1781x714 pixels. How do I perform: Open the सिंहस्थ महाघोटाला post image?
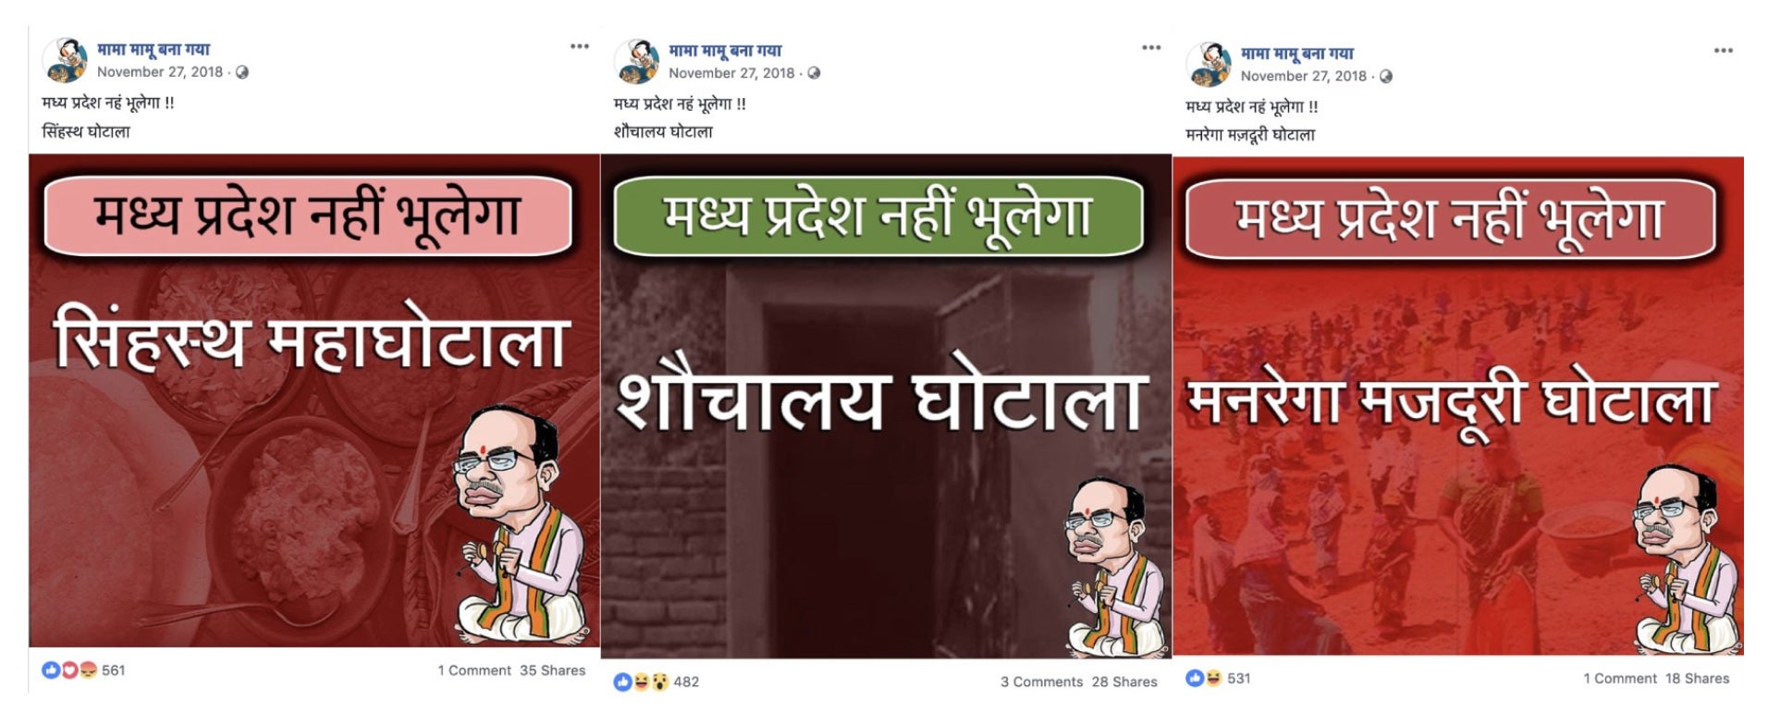click(314, 400)
